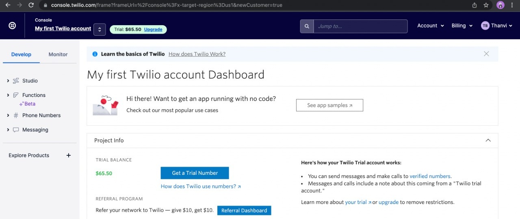Select Studio in the sidebar
The height and width of the screenshot is (219, 520).
pyautogui.click(x=30, y=81)
